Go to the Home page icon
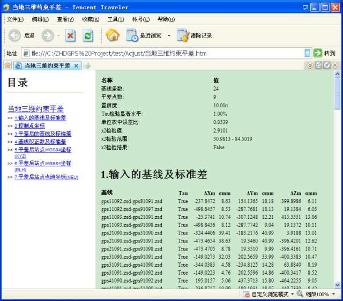 pos(113,35)
